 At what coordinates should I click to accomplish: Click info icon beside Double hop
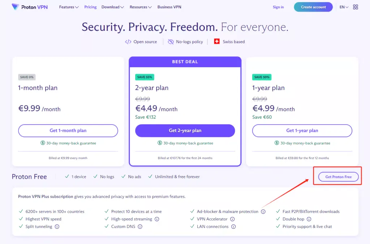pyautogui.click(x=309, y=219)
